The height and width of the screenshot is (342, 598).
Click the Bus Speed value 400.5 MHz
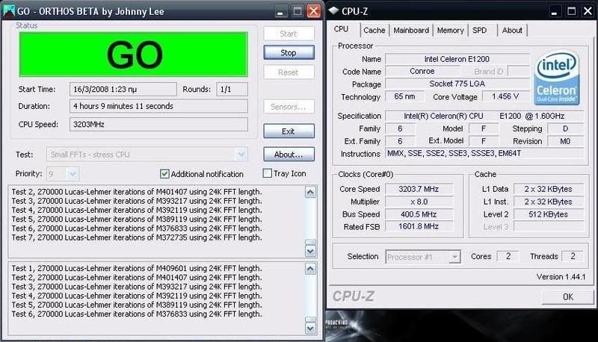[x=419, y=214]
